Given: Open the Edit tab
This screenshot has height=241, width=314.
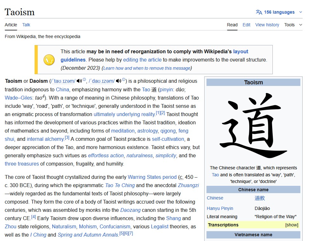Looking at the screenshot, I should [246, 25].
